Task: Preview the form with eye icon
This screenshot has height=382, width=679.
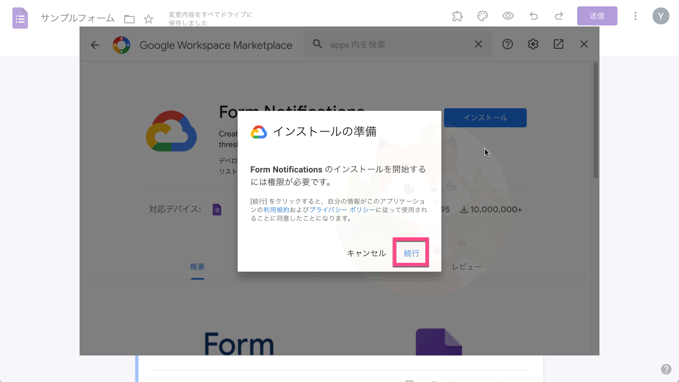Action: [508, 16]
